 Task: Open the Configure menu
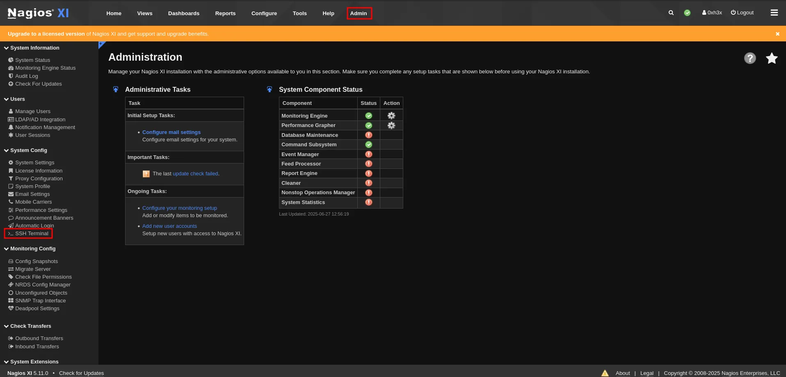(x=264, y=13)
